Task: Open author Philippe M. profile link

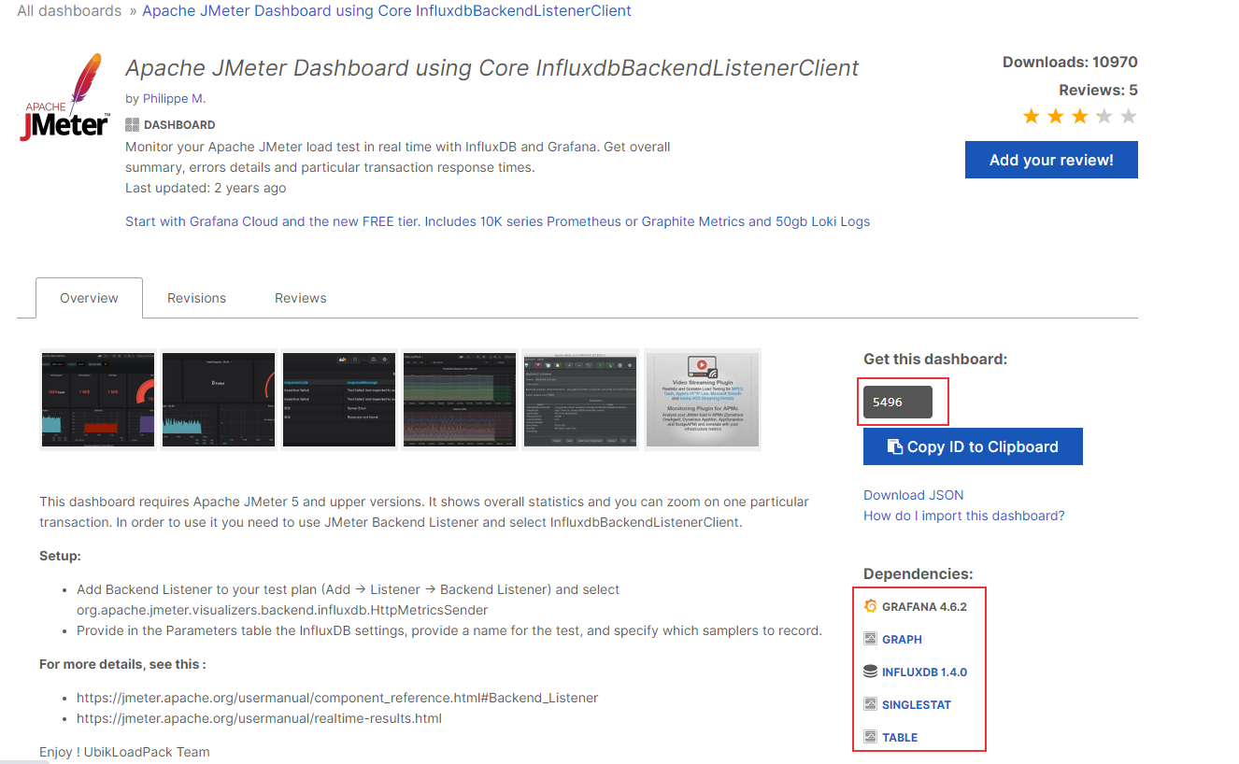Action: pos(174,98)
